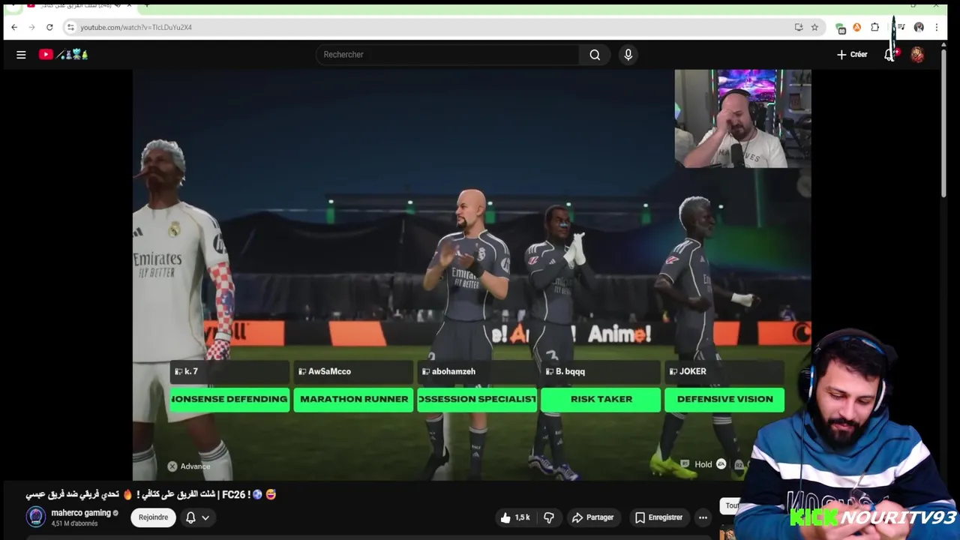Reload the page

(49, 27)
